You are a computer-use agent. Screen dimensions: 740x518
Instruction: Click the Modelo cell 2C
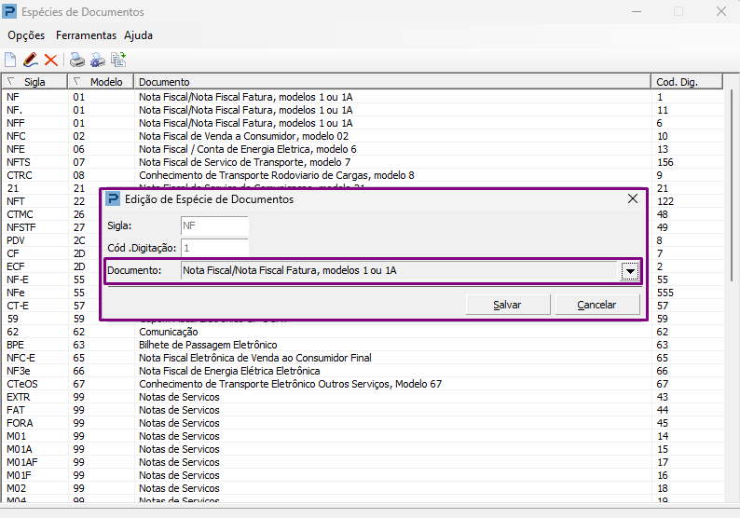tap(79, 240)
